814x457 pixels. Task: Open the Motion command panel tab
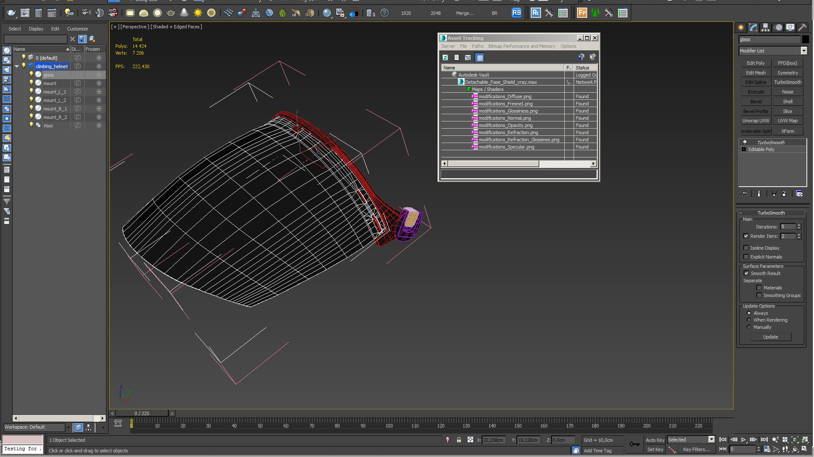[x=778, y=28]
